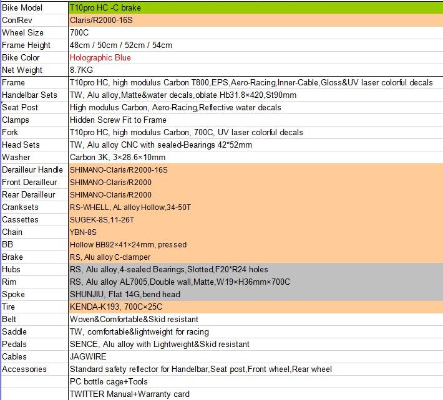Select the Wheel Size label cell

point(34,33)
